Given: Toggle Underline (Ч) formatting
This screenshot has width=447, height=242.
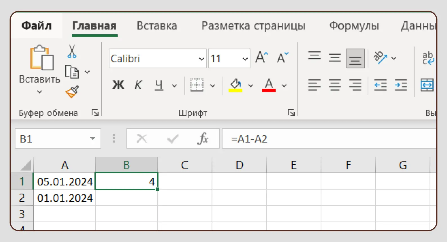Looking at the screenshot, I should click(159, 85).
